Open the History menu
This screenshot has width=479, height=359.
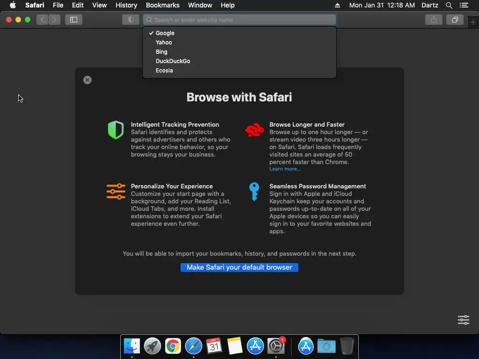tap(126, 5)
